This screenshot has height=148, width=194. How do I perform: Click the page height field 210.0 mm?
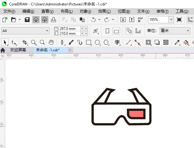point(70,34)
